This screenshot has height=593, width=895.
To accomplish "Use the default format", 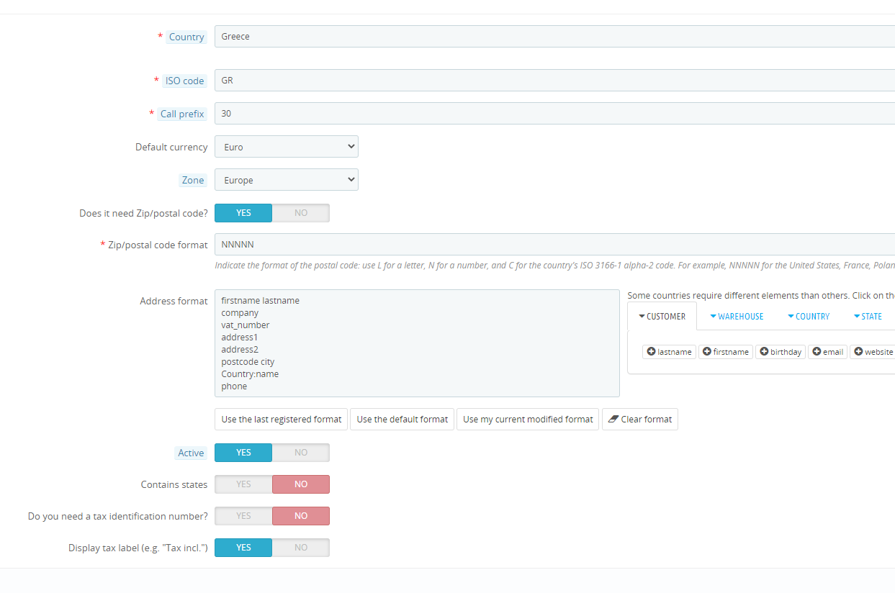I will (x=402, y=420).
